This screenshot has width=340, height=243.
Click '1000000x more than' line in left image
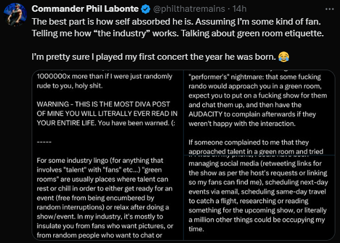click(104, 76)
